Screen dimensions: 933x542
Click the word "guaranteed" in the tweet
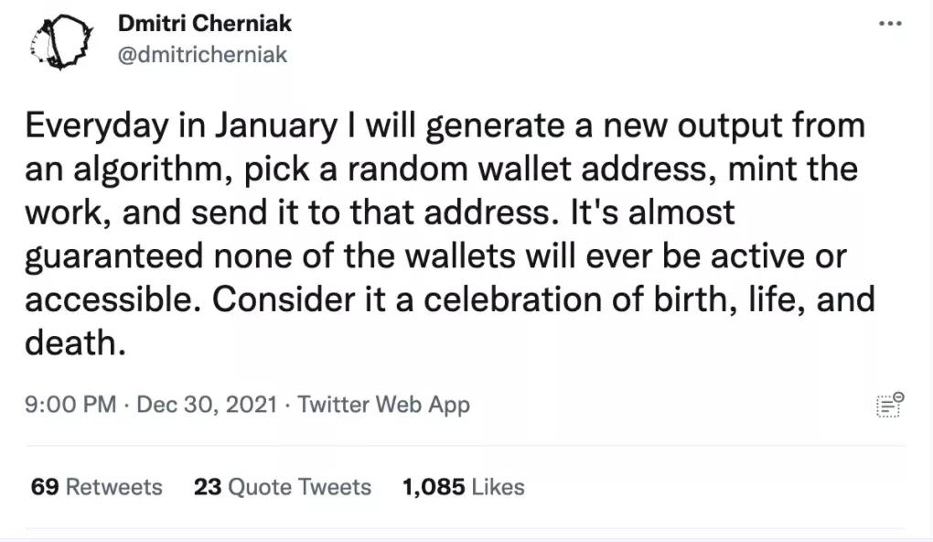[126, 256]
